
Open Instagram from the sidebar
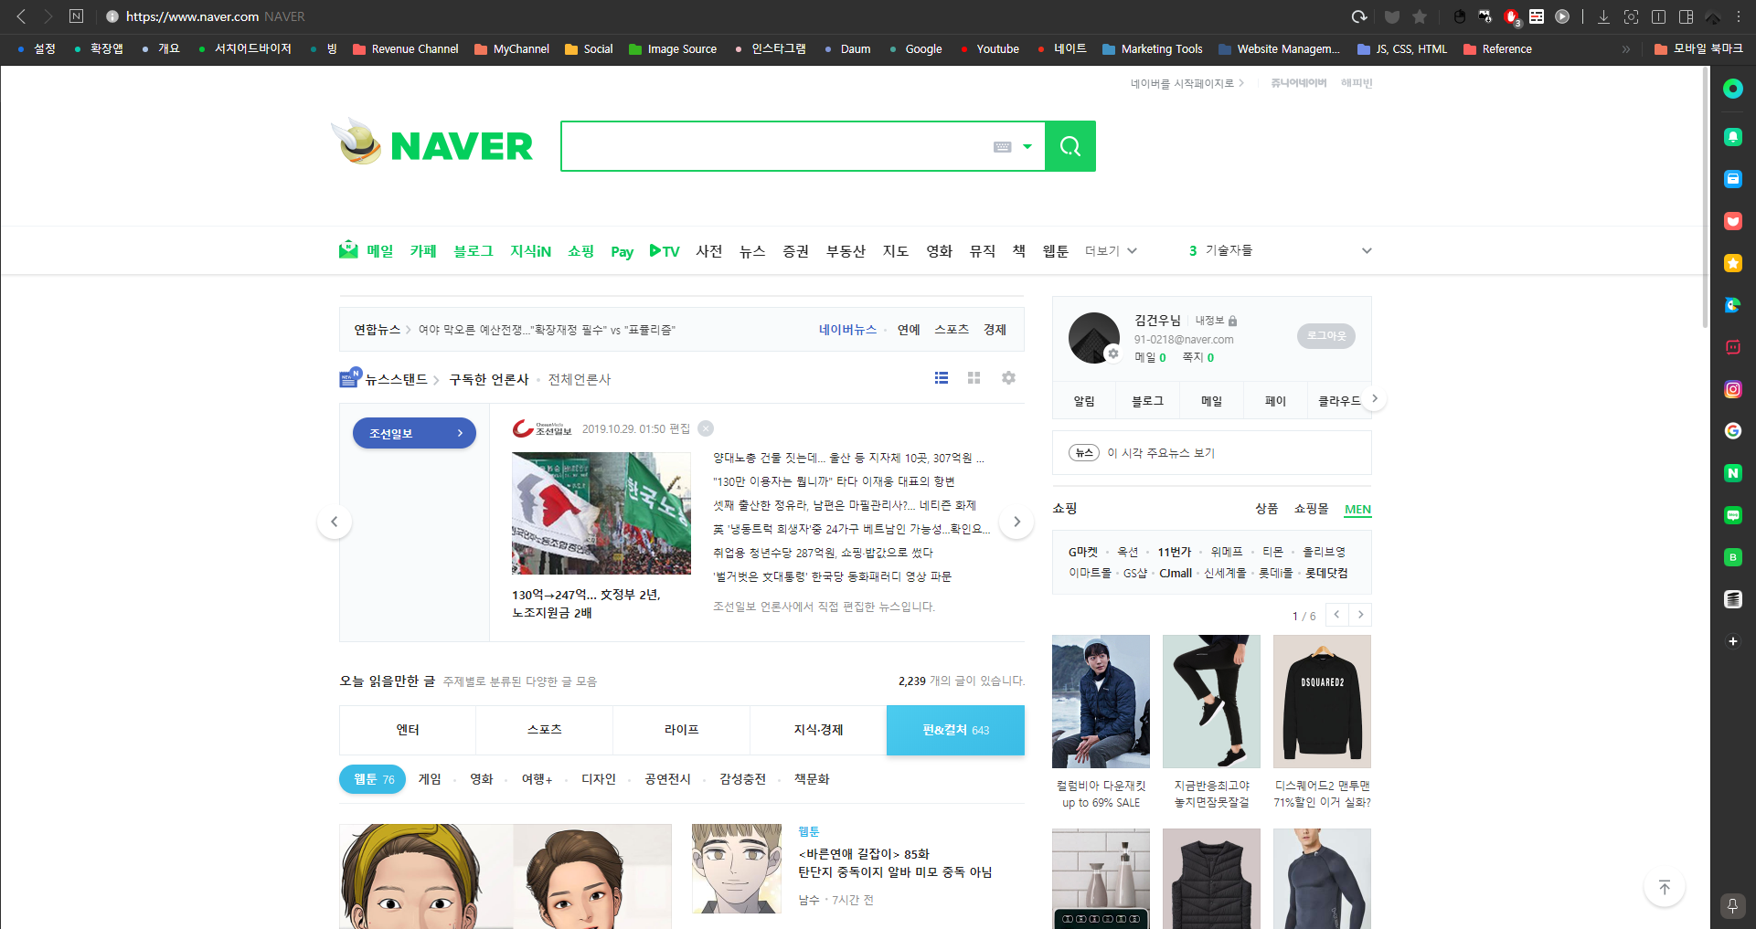point(1732,389)
